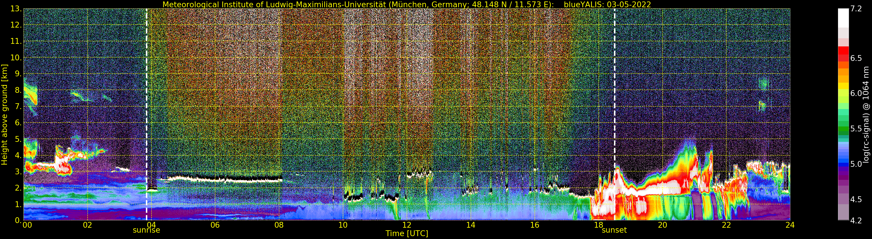Image resolution: width=872 pixels, height=239 pixels.
Task: Click the '22' time tick label
Action: pos(726,225)
